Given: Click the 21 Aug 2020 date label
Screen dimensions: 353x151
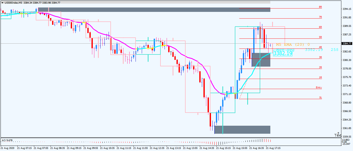Looking at the screenshot, I should [8, 148].
